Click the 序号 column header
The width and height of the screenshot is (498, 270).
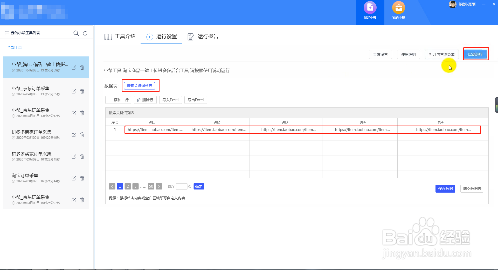click(115, 122)
